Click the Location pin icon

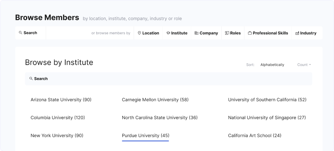click(139, 33)
